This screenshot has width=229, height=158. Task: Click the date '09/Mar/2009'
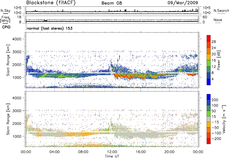tap(183, 3)
